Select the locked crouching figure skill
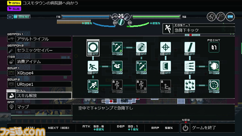 click(166, 85)
